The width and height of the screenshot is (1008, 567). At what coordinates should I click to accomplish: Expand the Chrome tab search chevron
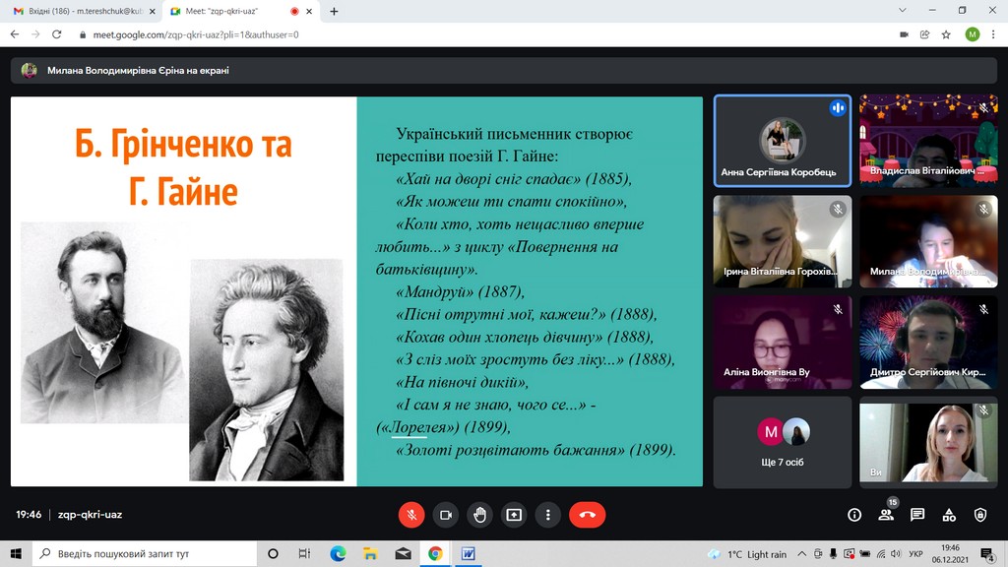click(x=904, y=11)
